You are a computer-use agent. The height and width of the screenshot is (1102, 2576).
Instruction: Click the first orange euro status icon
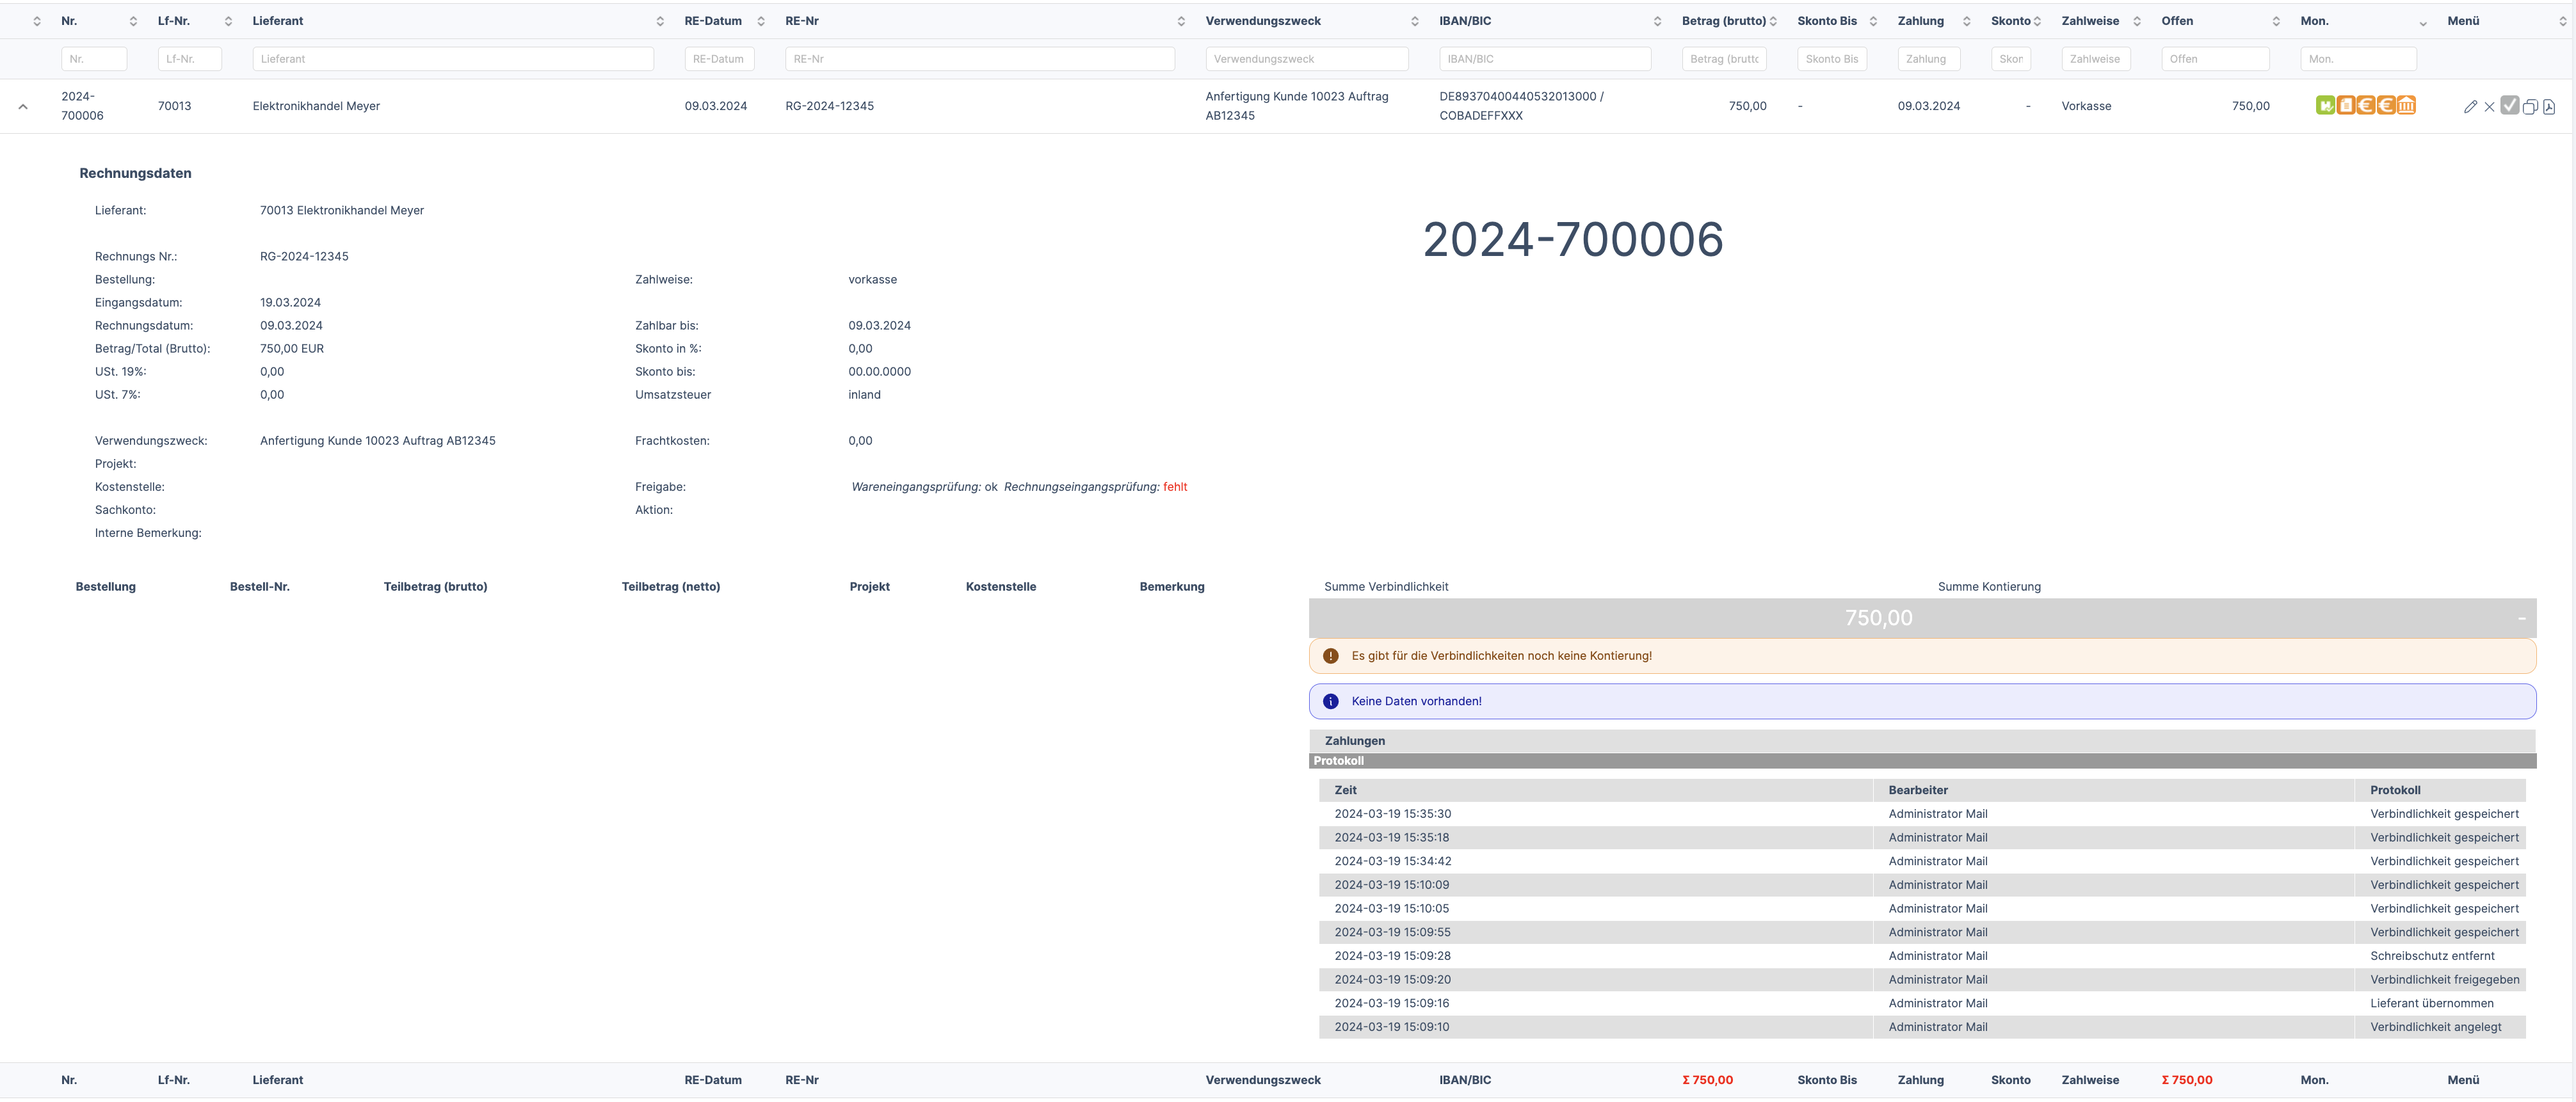2366,105
